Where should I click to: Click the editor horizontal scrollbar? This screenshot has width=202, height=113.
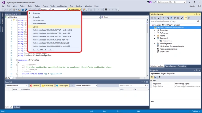pyautogui.click(x=78, y=78)
